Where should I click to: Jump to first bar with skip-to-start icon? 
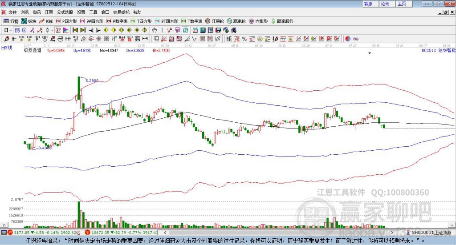(x=75, y=30)
